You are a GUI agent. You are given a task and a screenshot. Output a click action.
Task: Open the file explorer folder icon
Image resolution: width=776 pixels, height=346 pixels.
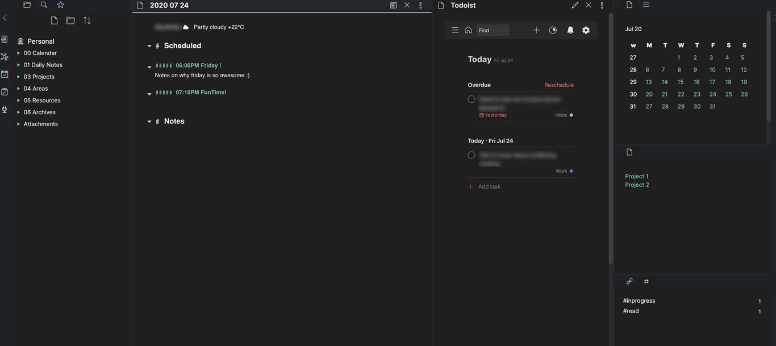coord(27,5)
